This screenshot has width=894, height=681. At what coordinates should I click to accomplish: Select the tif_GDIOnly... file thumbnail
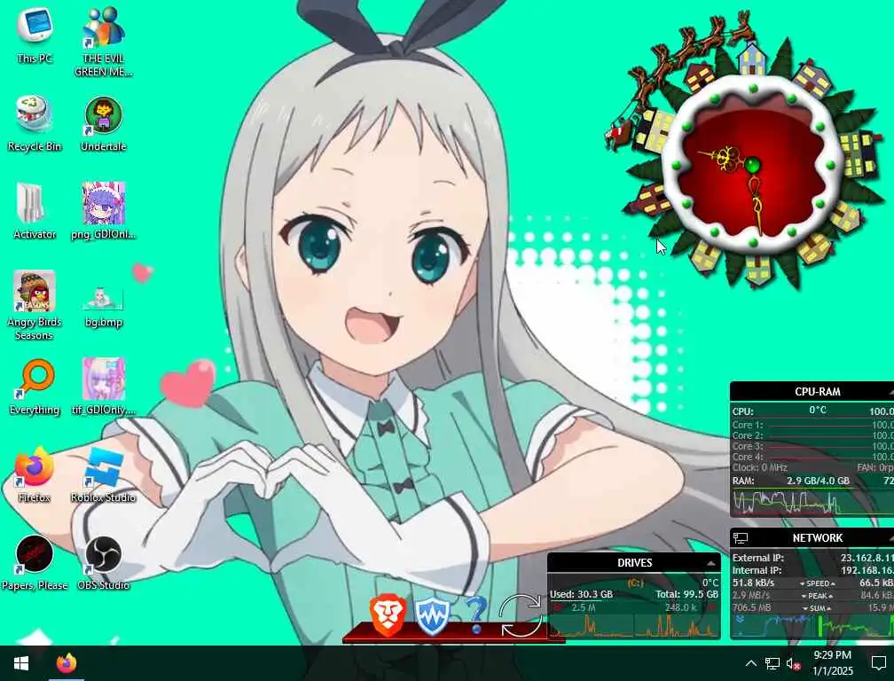(x=103, y=387)
